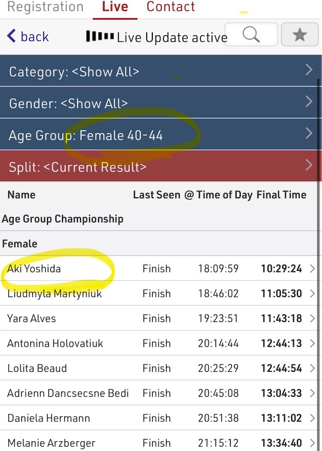Open Aki Yoshida's result details arrow
Image resolution: width=322 pixels, height=451 pixels.
tap(312, 269)
